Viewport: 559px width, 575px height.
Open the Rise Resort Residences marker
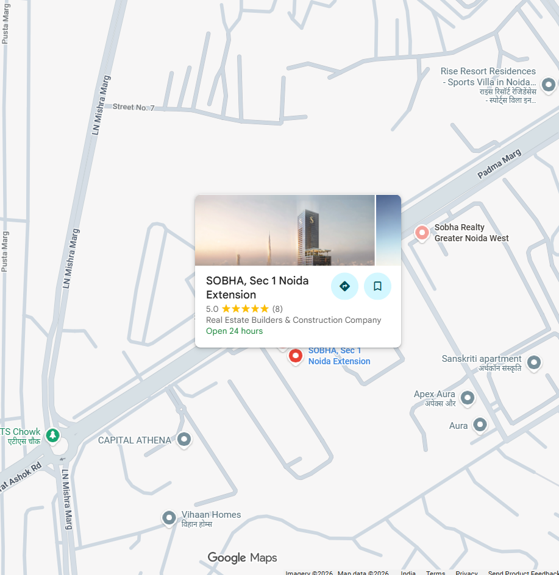(549, 86)
